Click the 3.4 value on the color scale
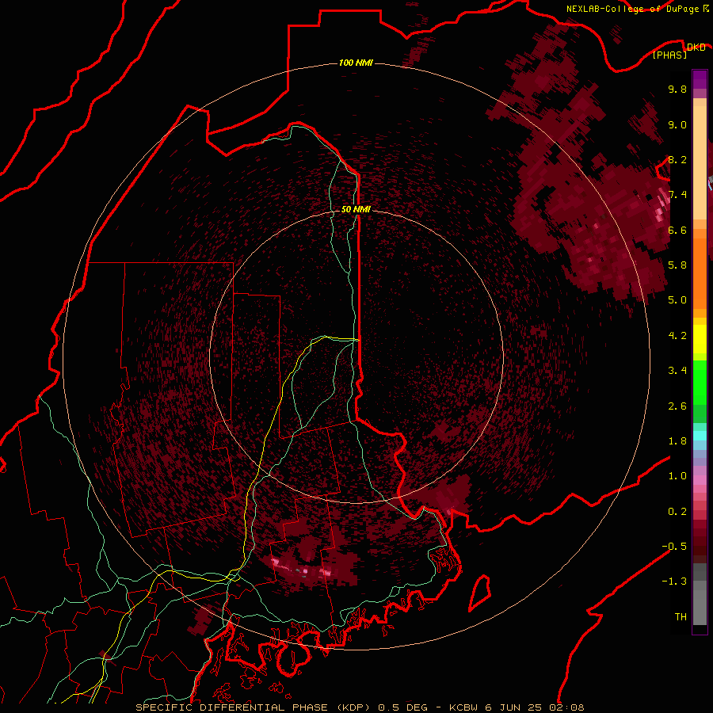The height and width of the screenshot is (713, 713). (677, 371)
